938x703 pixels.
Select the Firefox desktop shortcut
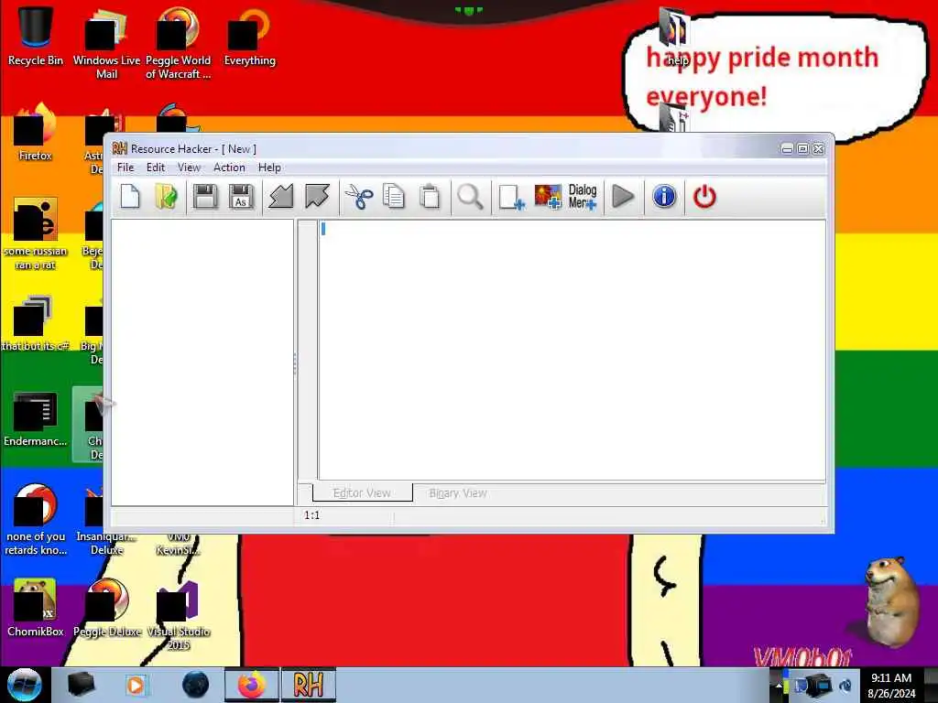[x=36, y=132]
